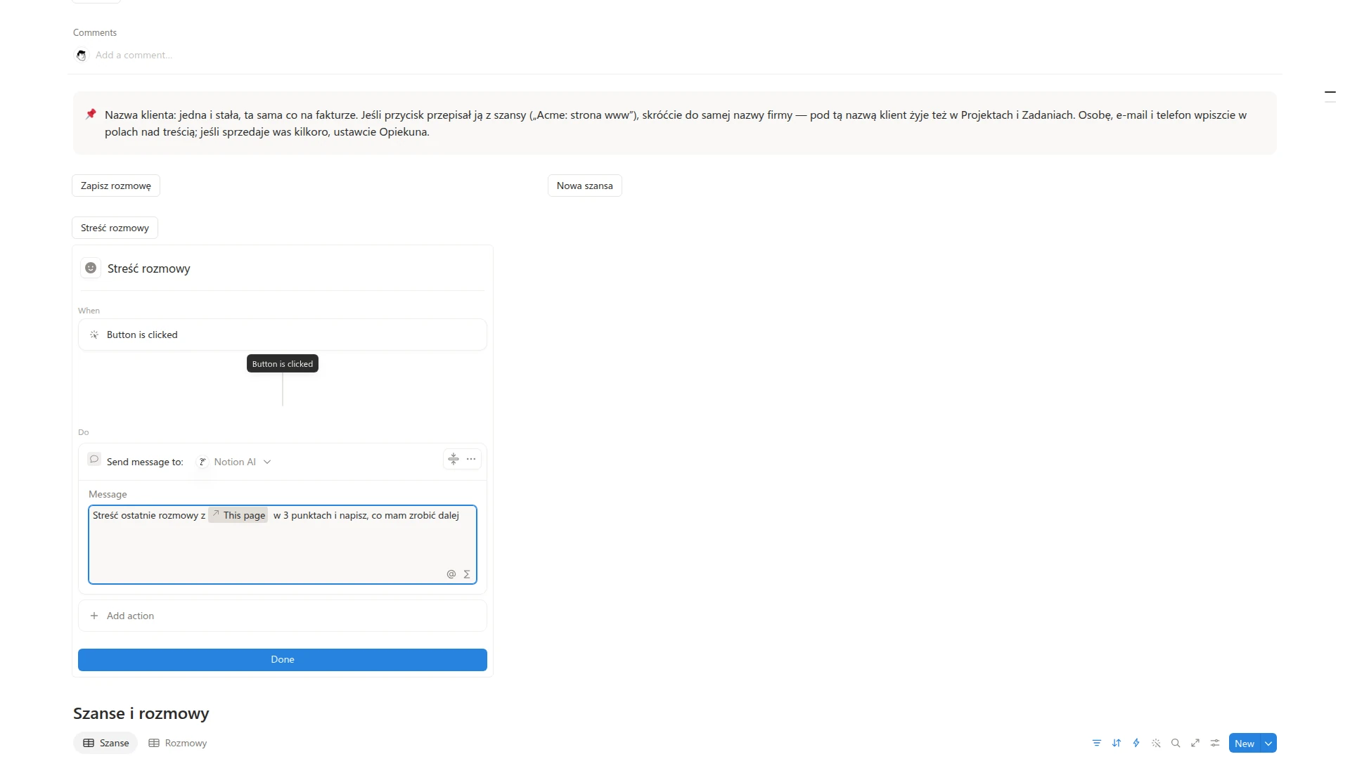Open the three-dot menu of Send message action

click(471, 459)
